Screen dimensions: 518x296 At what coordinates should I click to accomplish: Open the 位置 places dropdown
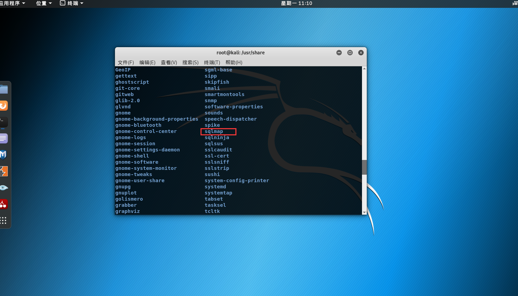tap(42, 3)
